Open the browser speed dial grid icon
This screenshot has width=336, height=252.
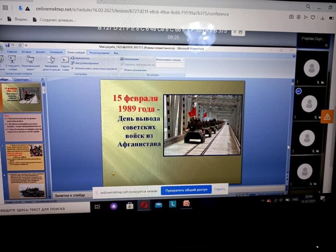[5, 8]
